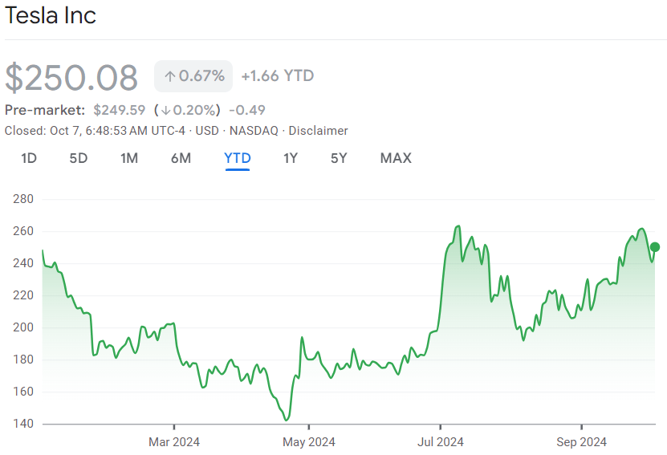This screenshot has width=667, height=455.
Task: Switch chart to 1Y range
Action: point(291,158)
